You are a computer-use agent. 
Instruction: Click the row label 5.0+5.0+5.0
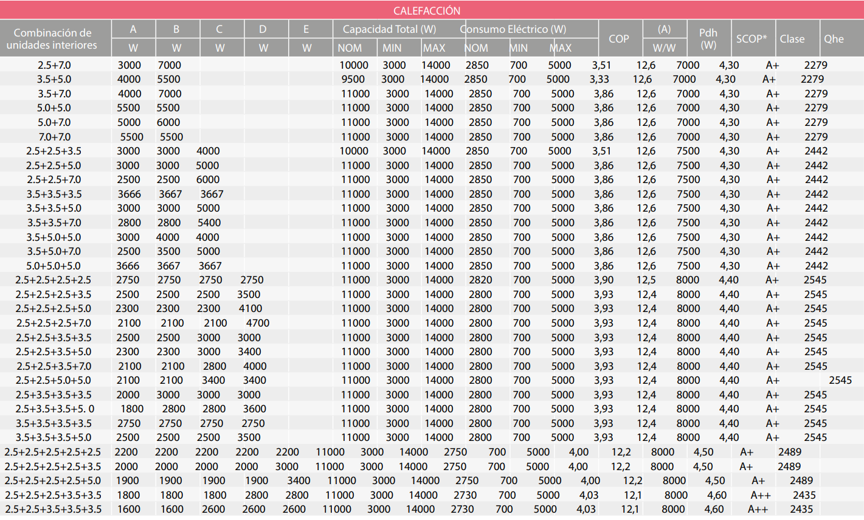click(54, 266)
